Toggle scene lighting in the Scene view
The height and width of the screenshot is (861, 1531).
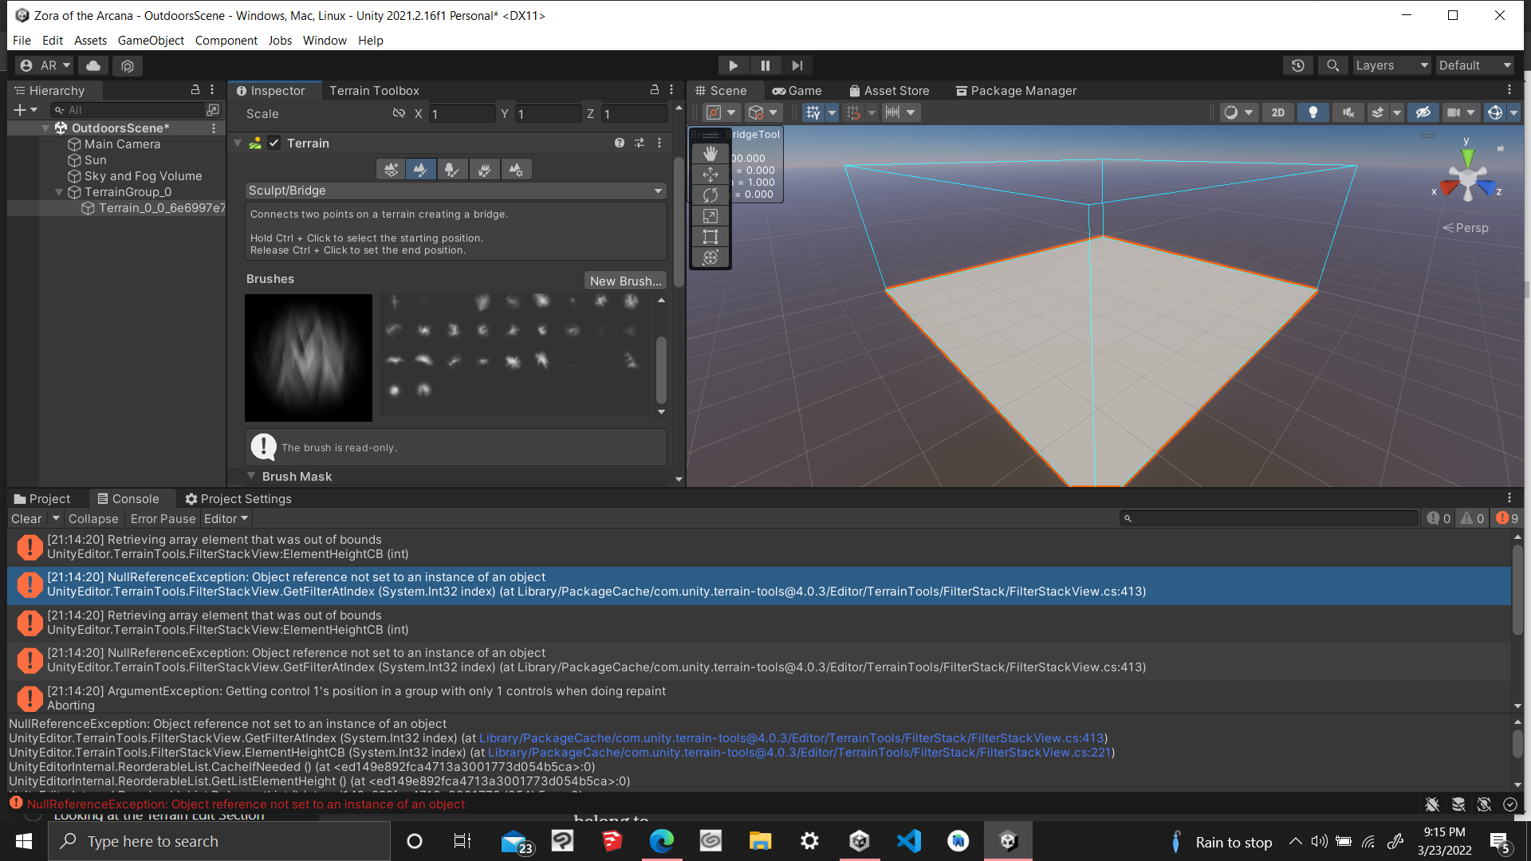[x=1313, y=112]
